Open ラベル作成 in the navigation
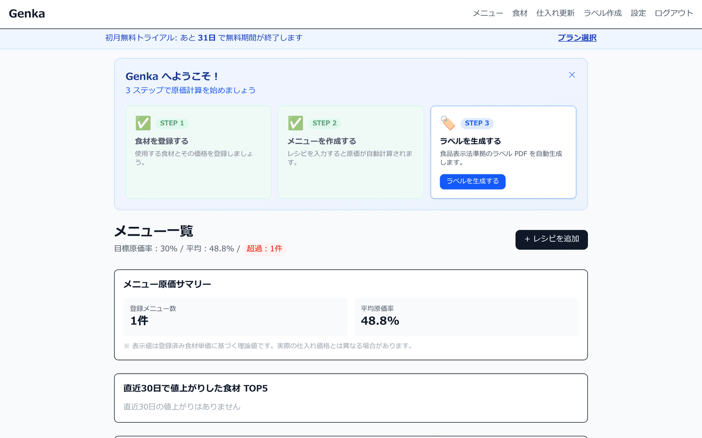Image resolution: width=702 pixels, height=438 pixels. pyautogui.click(x=603, y=13)
